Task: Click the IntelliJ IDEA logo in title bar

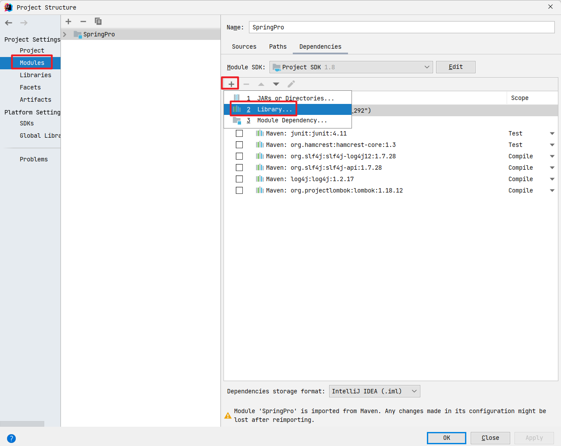Action: (x=8, y=7)
